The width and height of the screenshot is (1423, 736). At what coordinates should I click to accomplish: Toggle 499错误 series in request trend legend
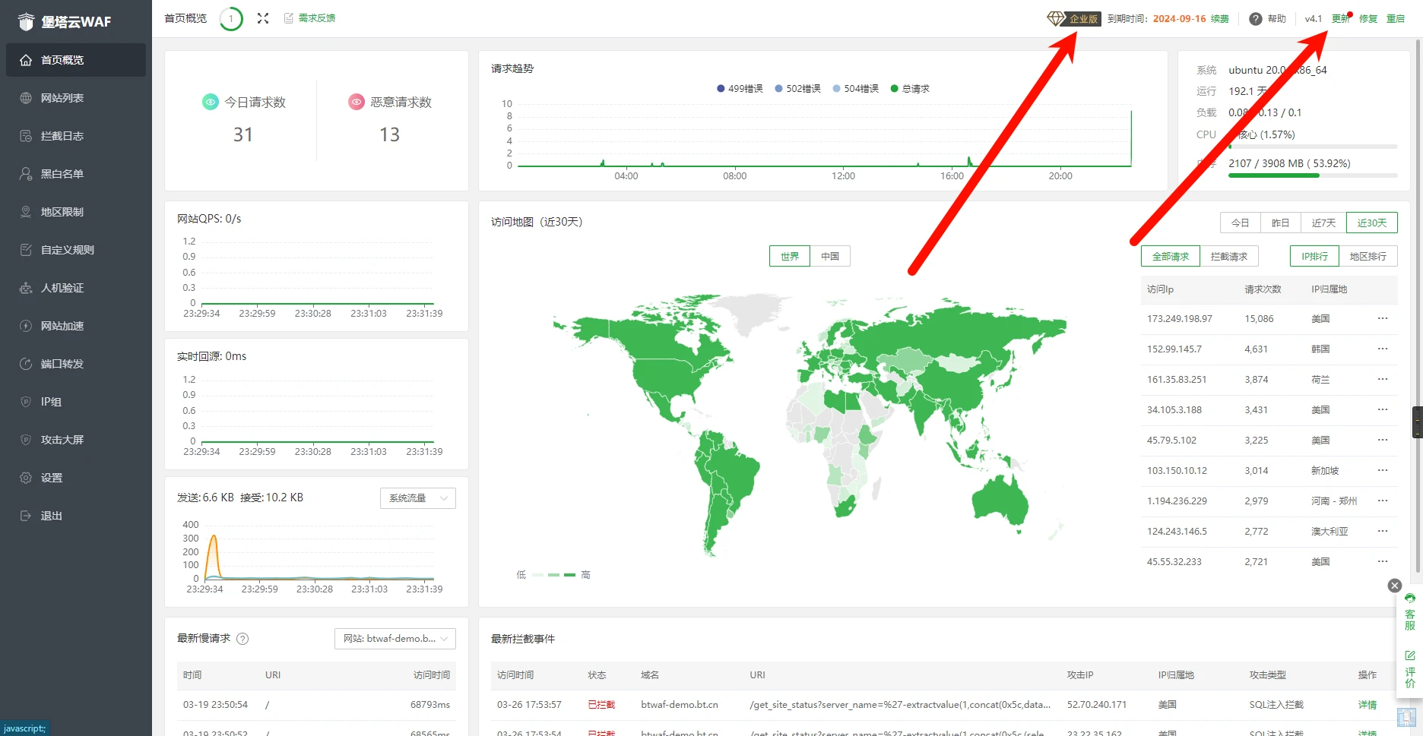[x=740, y=89]
